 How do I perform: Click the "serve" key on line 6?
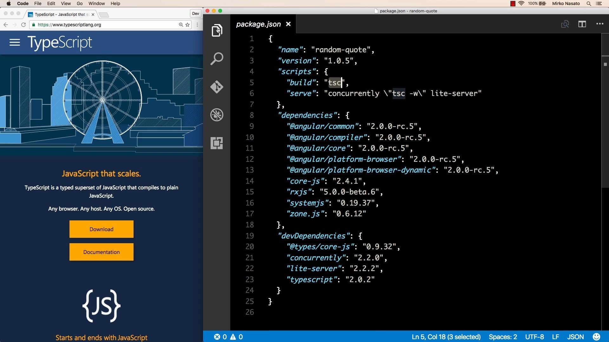tap(302, 93)
